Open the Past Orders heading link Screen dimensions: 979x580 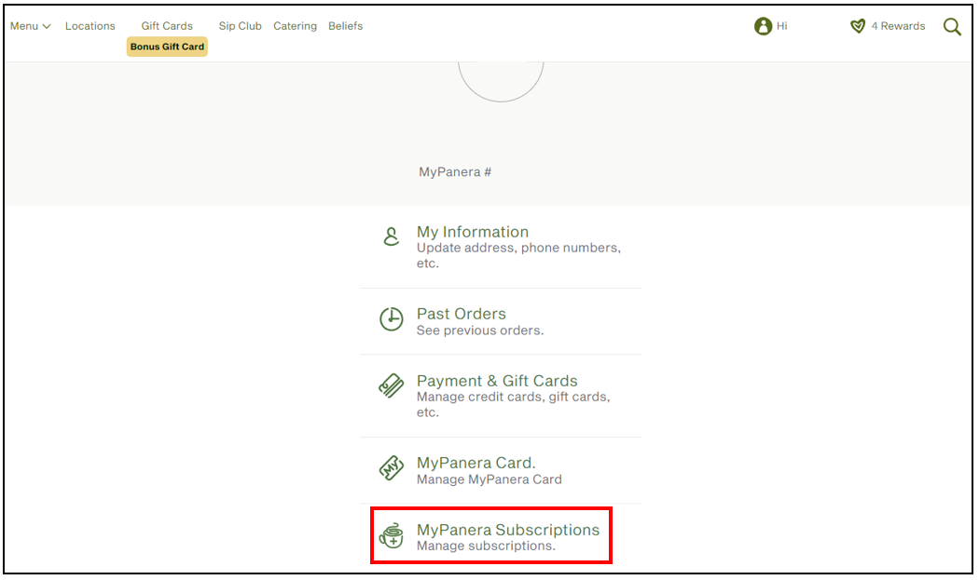click(462, 314)
